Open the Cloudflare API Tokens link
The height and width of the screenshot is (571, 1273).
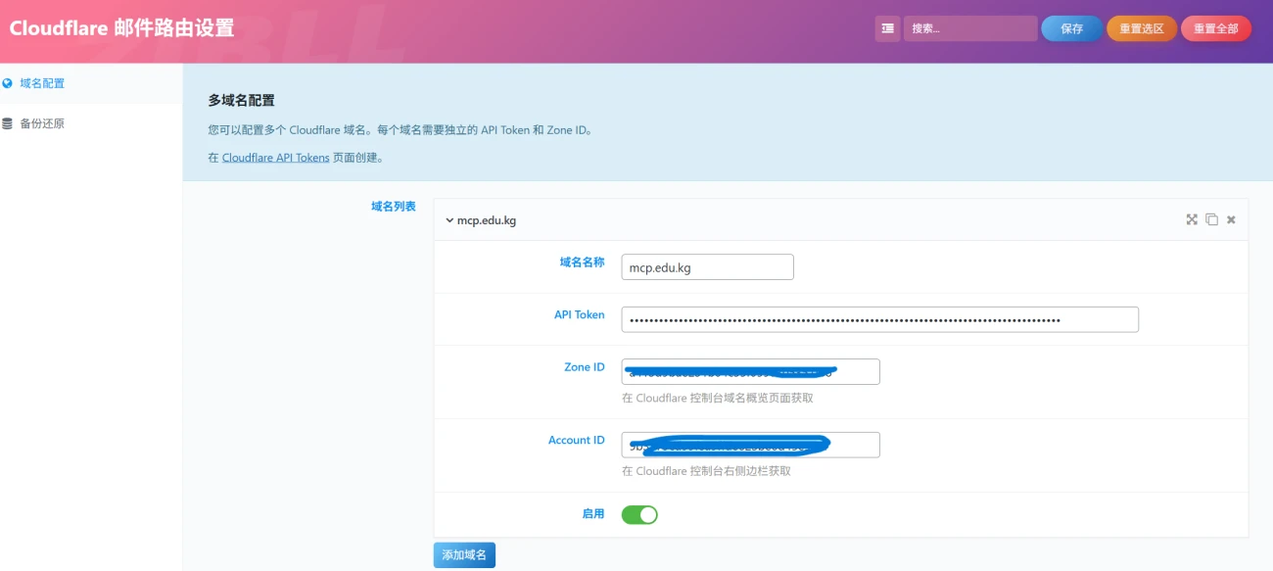coord(275,157)
